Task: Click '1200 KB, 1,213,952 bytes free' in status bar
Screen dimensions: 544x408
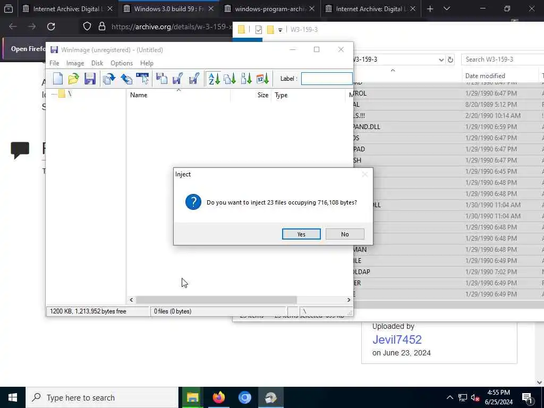Action: click(x=88, y=311)
